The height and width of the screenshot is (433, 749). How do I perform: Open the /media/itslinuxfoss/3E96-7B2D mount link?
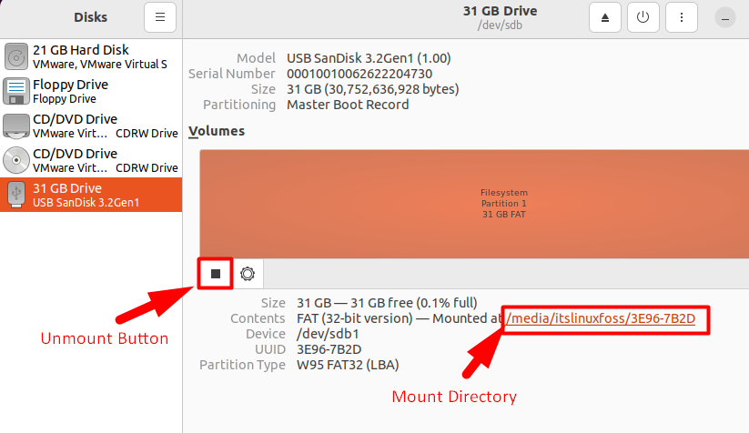(x=601, y=319)
